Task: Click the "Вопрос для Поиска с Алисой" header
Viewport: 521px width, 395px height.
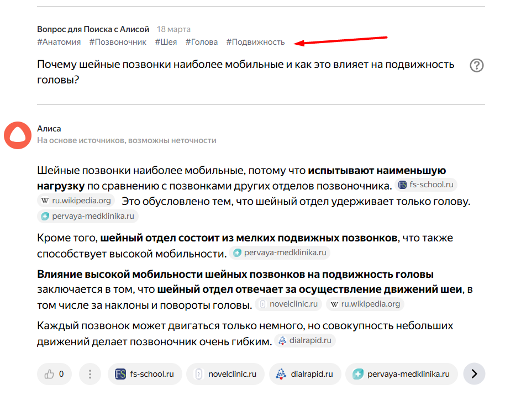Action: pos(93,29)
